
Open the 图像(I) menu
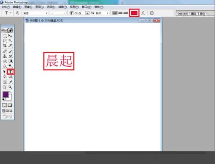click(28, 7)
